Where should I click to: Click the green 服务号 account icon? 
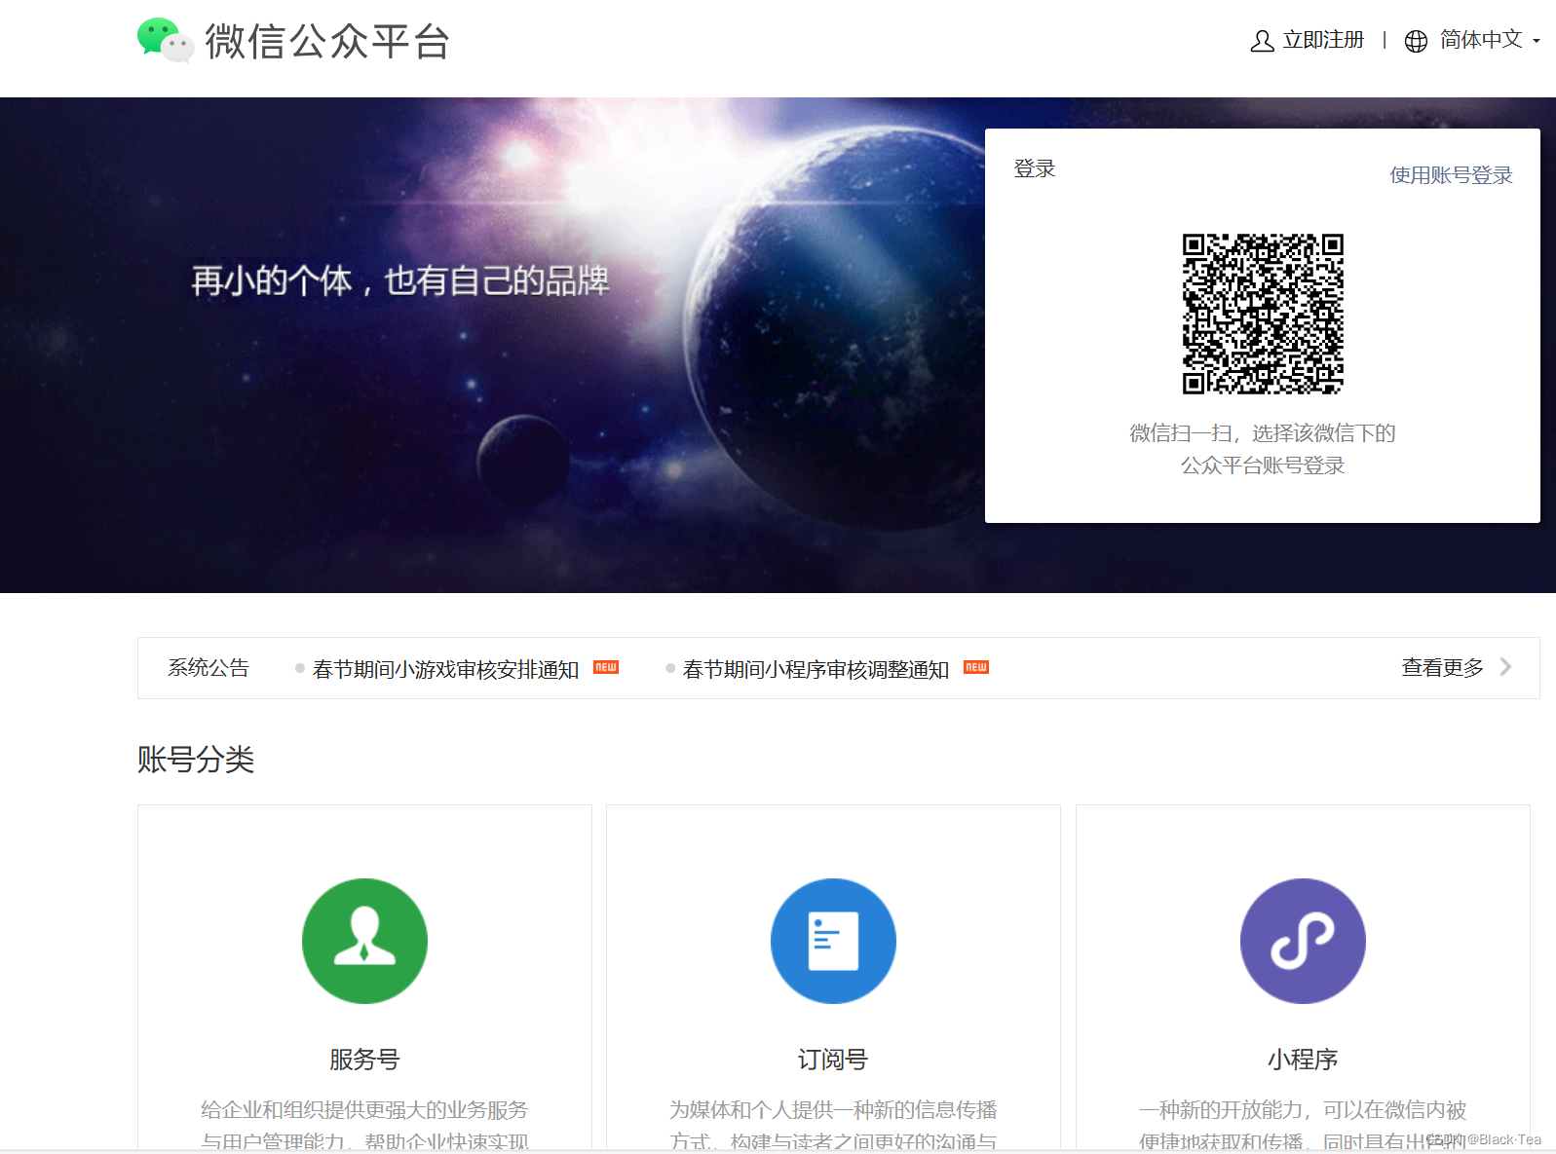[364, 941]
